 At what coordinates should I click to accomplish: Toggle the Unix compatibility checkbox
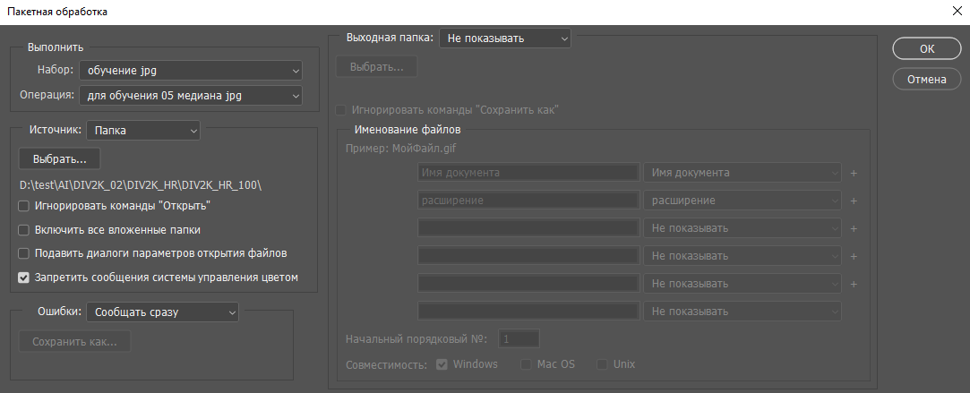(602, 364)
